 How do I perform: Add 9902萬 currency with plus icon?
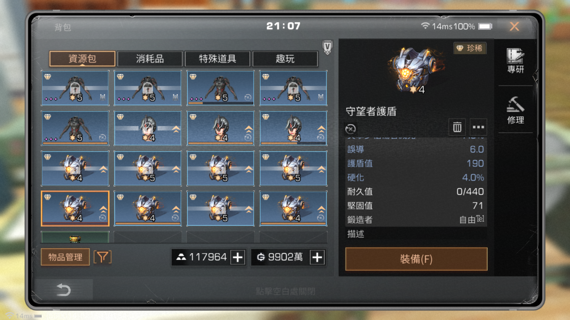(317, 257)
